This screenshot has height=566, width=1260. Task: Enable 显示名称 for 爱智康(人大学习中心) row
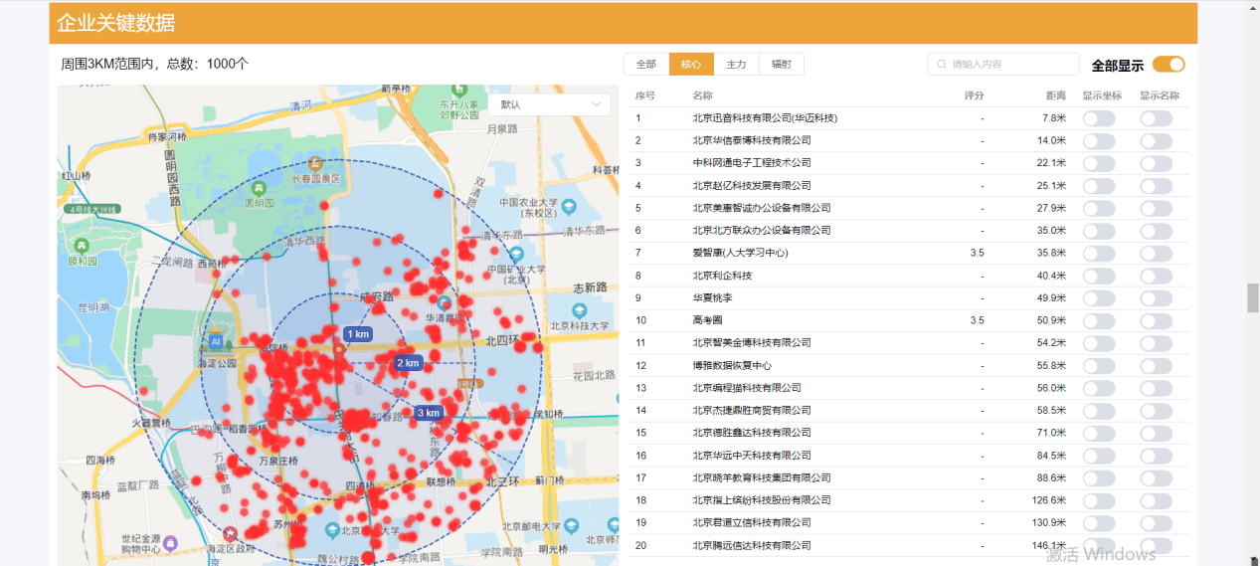[x=1156, y=253]
